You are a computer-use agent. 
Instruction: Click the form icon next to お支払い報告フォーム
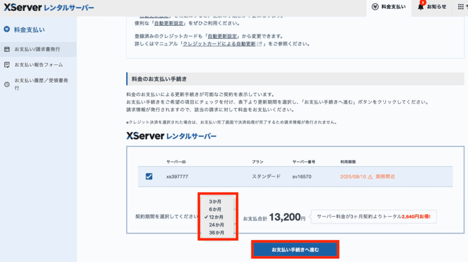point(7,65)
